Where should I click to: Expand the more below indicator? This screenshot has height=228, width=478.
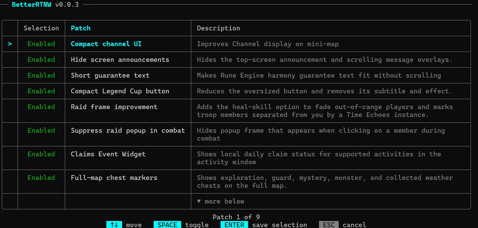pyautogui.click(x=221, y=201)
